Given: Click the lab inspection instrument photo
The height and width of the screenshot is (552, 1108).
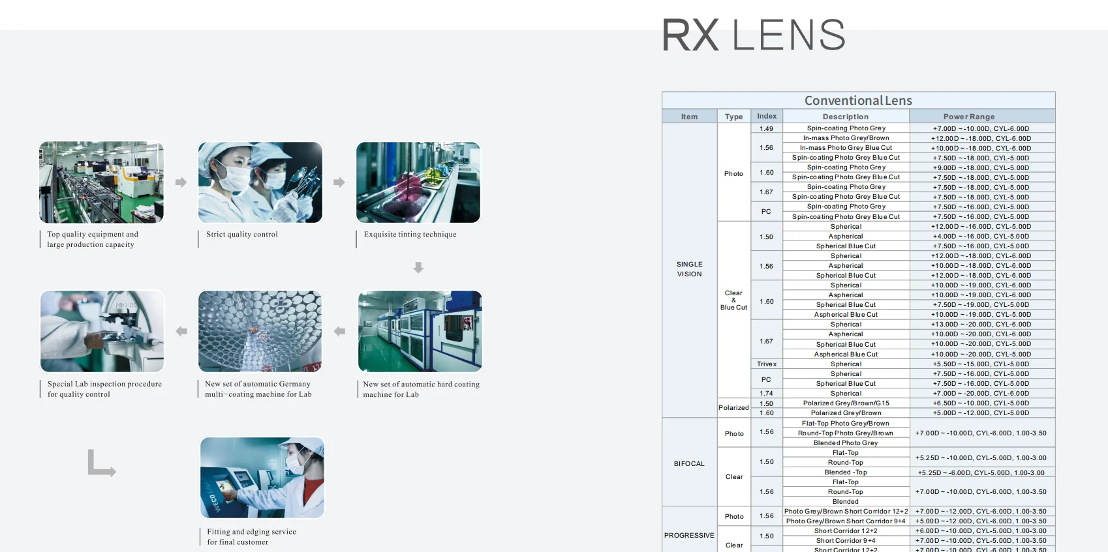Looking at the screenshot, I should tap(102, 331).
